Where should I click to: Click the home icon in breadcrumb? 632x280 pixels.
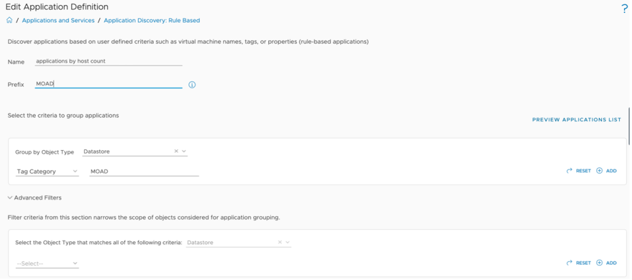click(9, 20)
